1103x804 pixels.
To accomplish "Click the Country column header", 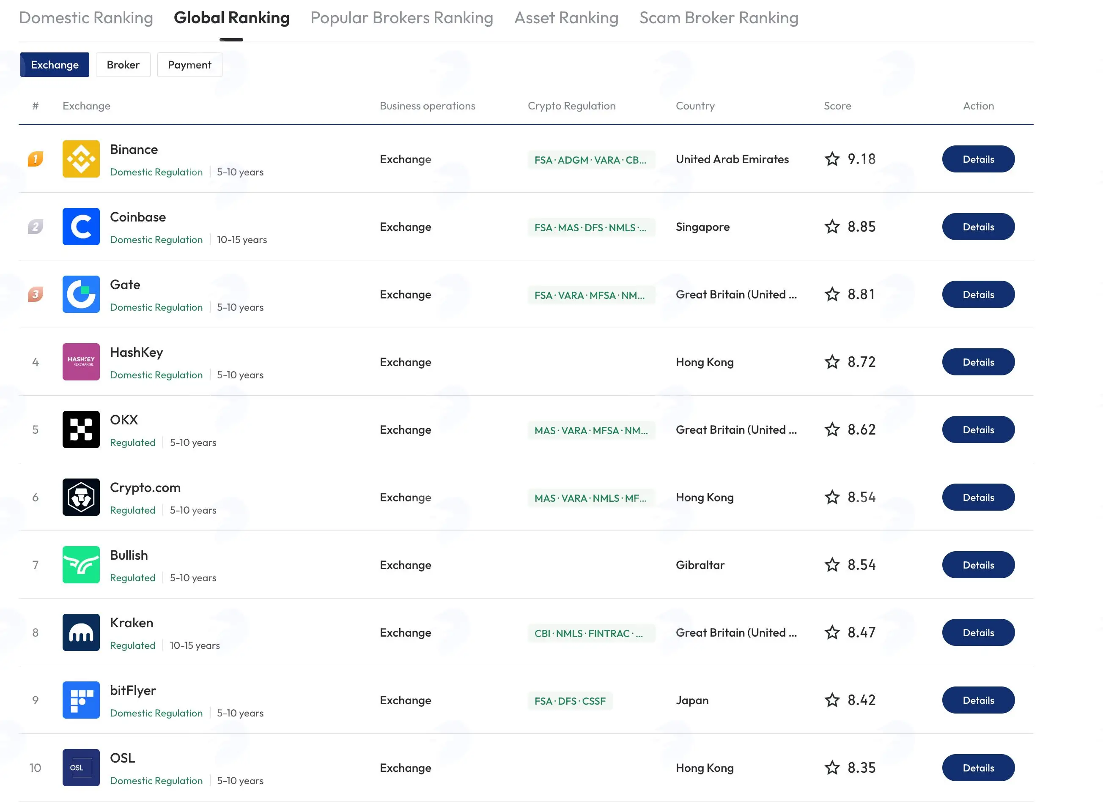I will tap(695, 106).
